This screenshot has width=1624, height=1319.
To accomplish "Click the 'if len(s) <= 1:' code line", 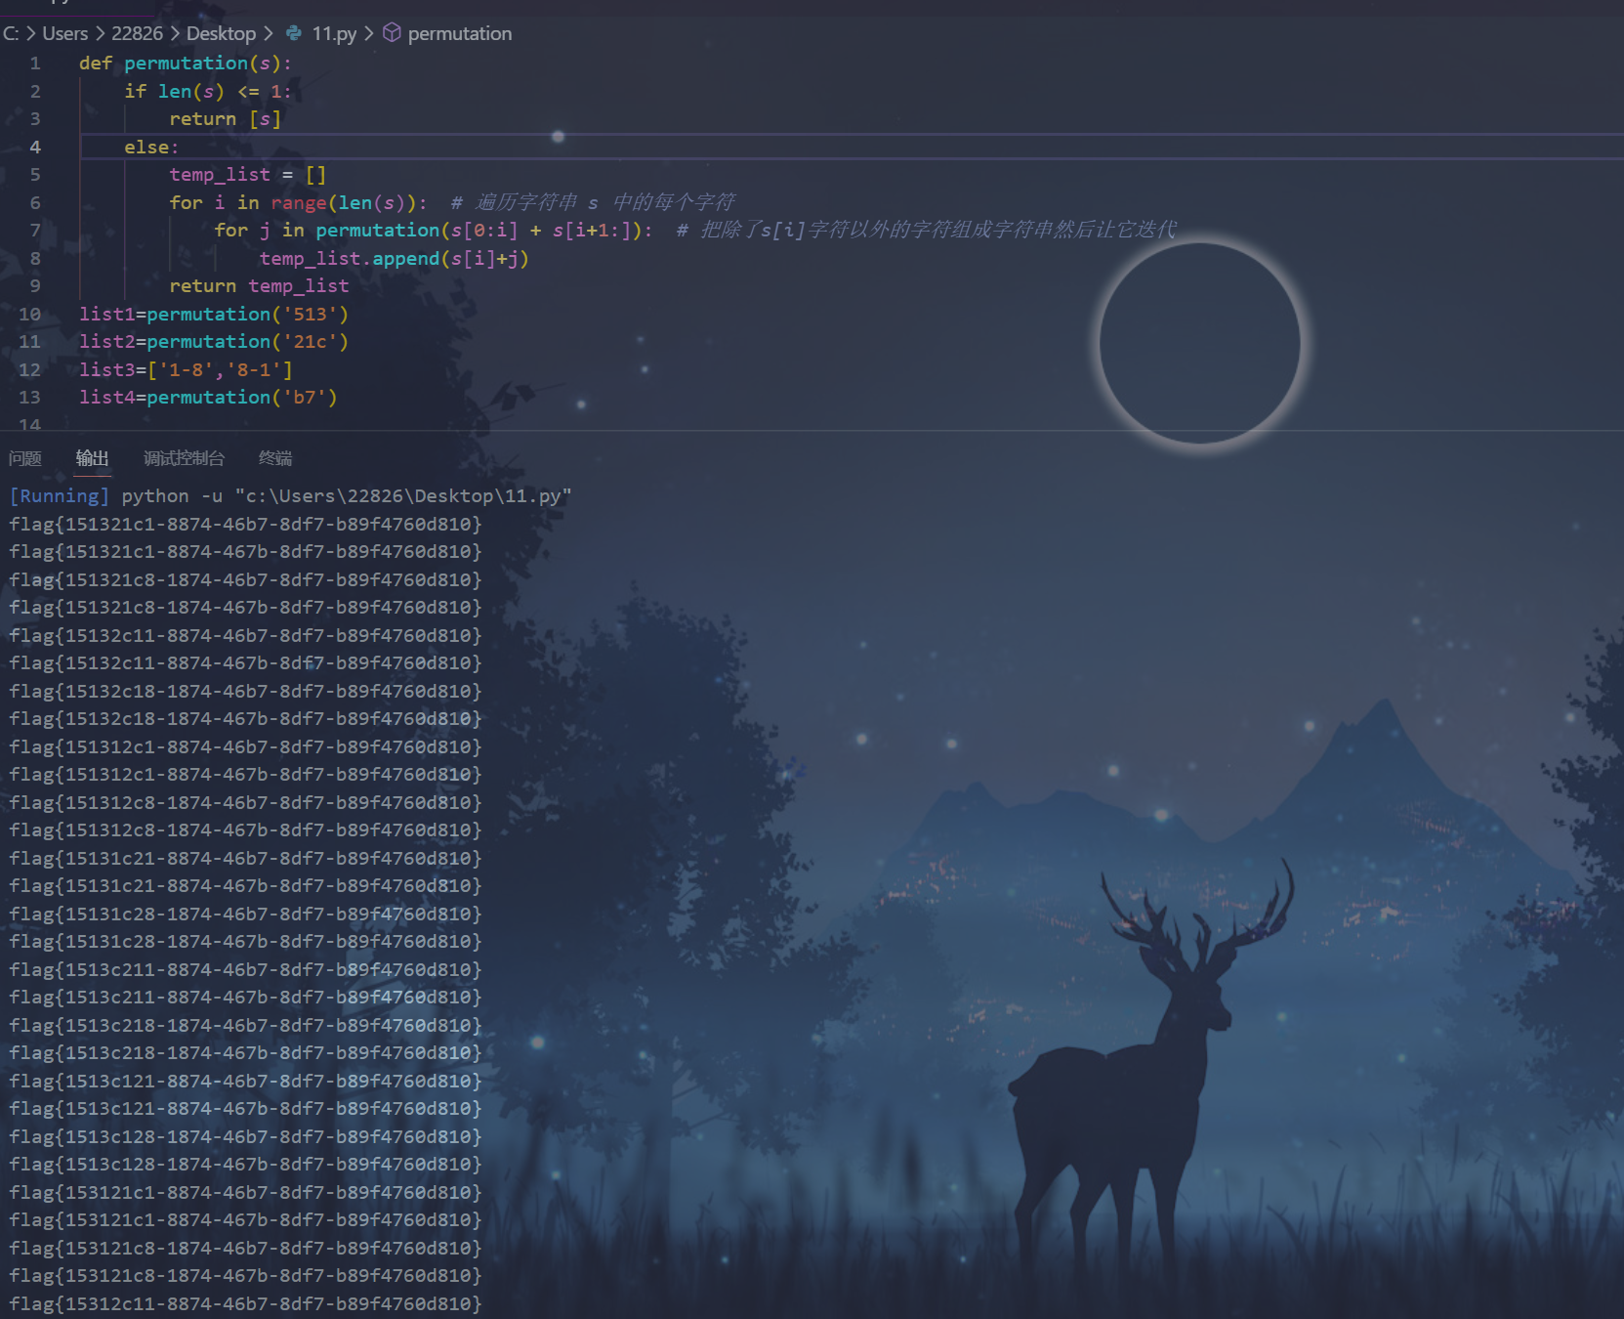I will click(x=208, y=91).
